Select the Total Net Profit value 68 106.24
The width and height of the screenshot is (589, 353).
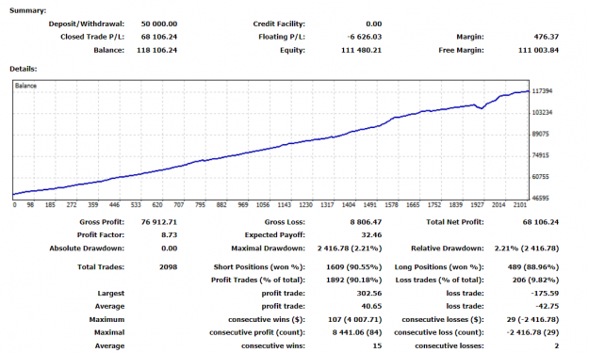click(541, 222)
